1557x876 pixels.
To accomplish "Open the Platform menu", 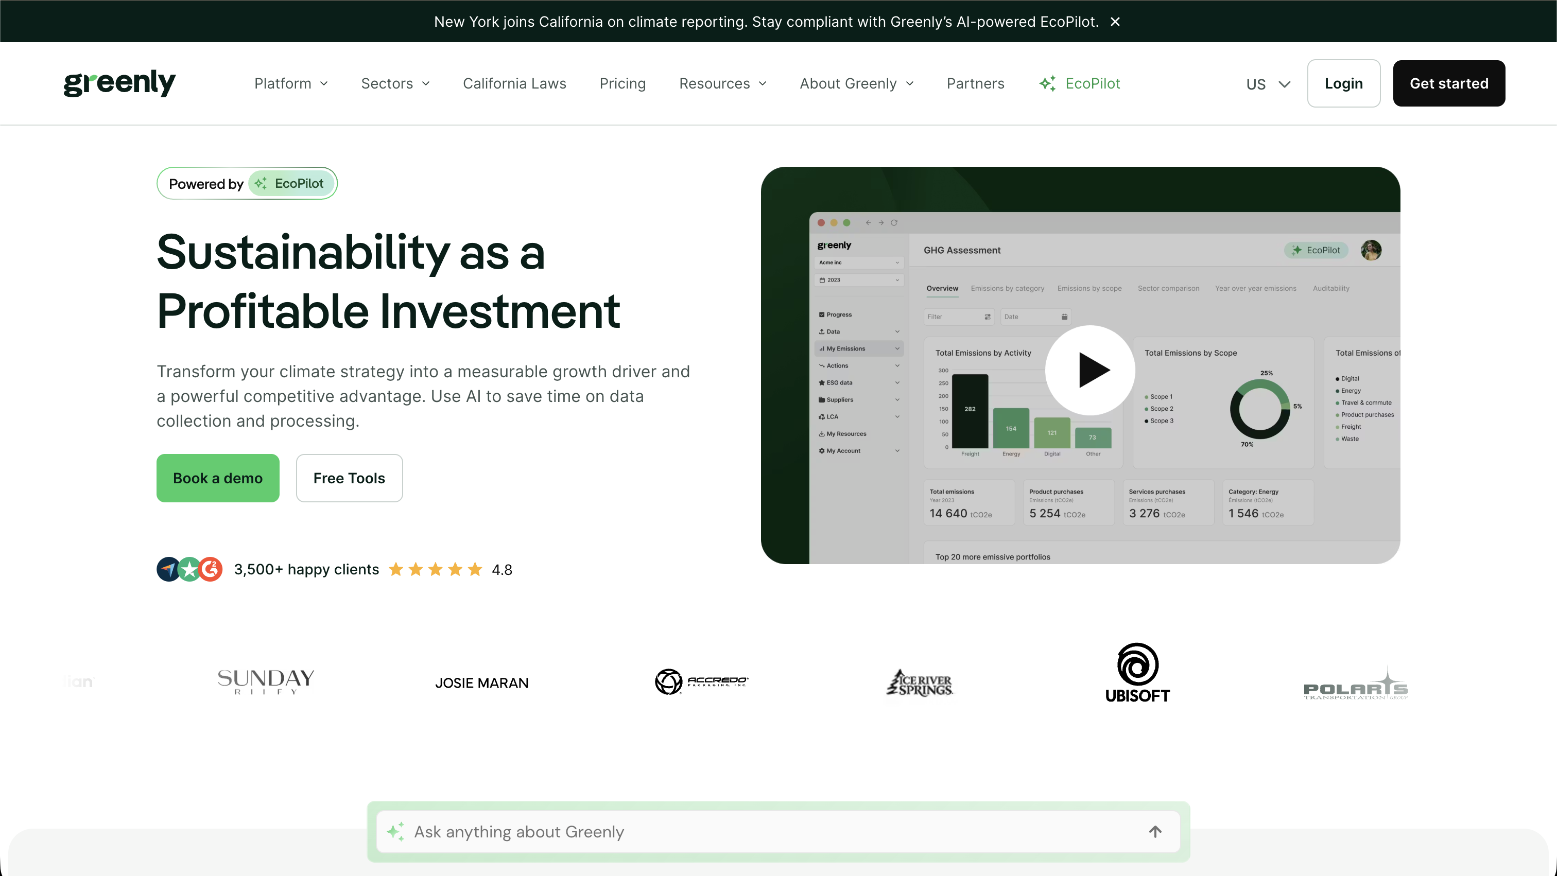I will (x=291, y=83).
